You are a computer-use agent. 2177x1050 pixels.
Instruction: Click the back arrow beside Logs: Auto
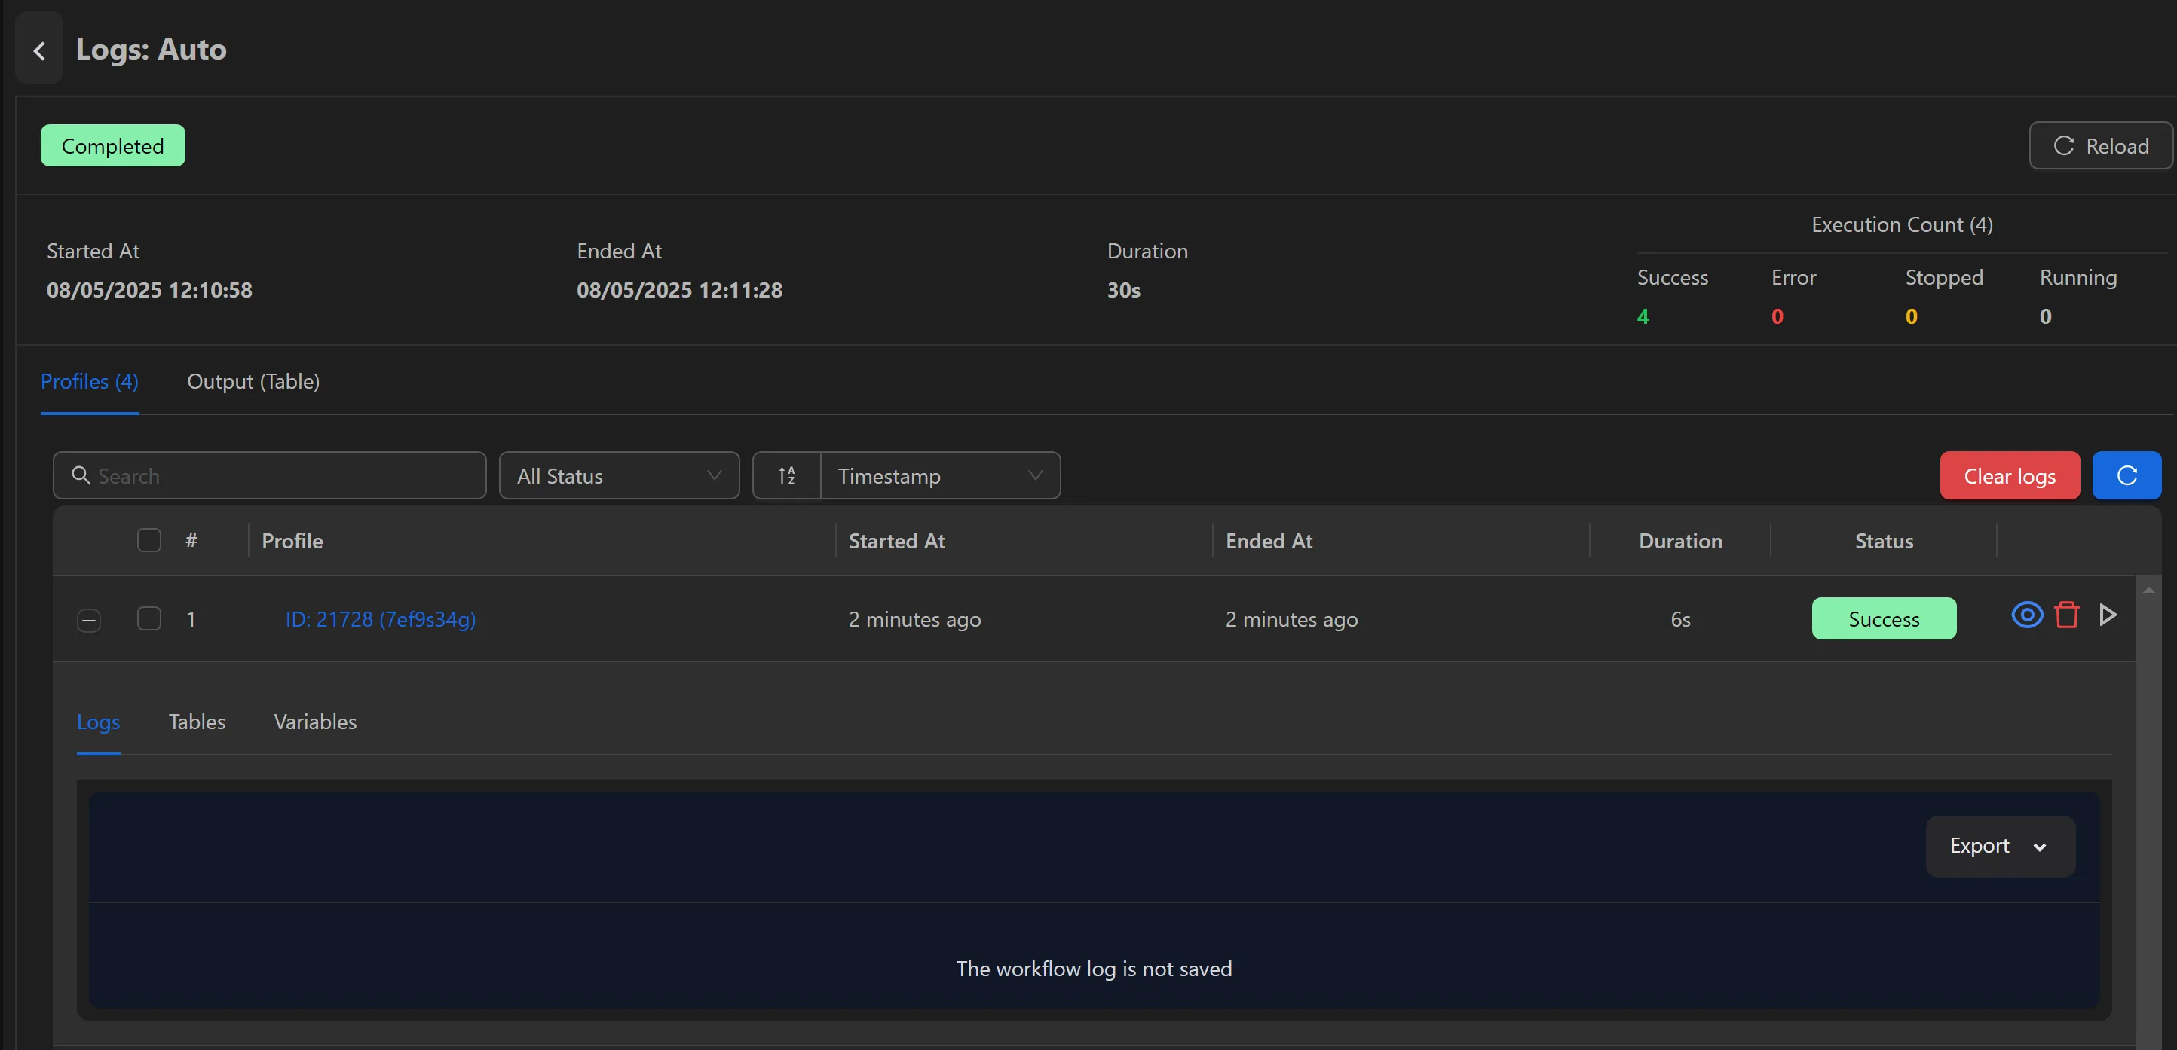(39, 50)
